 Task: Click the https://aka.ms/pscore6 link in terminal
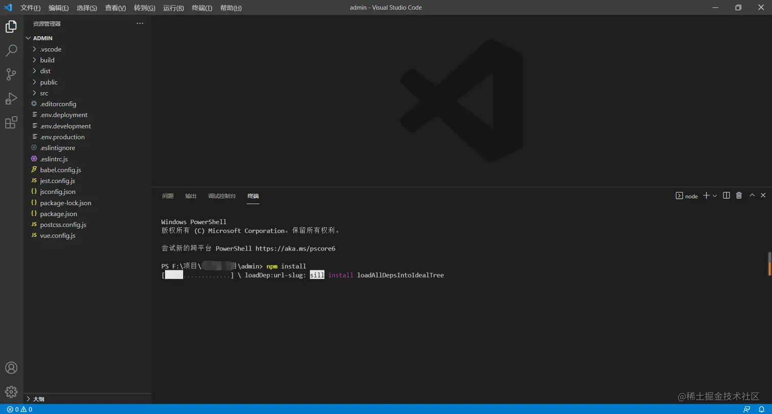(x=295, y=249)
